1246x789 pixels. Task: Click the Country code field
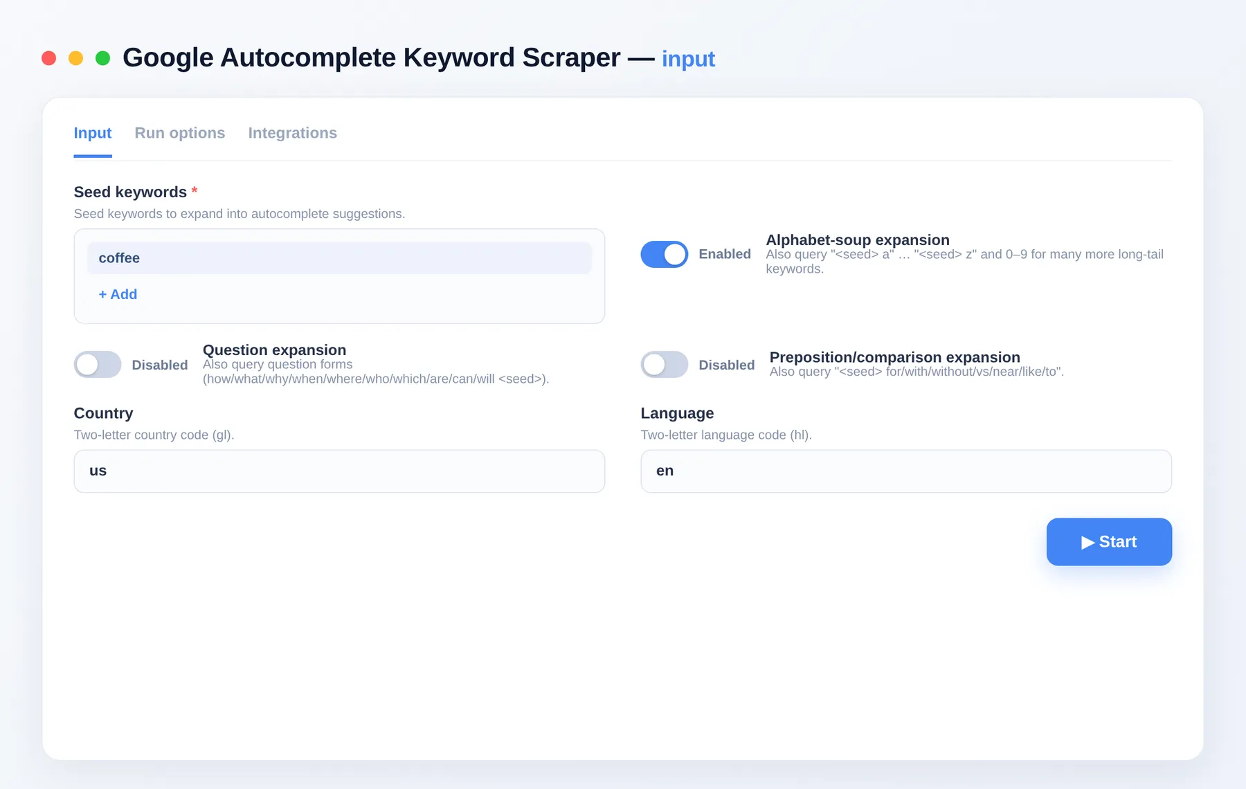(339, 471)
